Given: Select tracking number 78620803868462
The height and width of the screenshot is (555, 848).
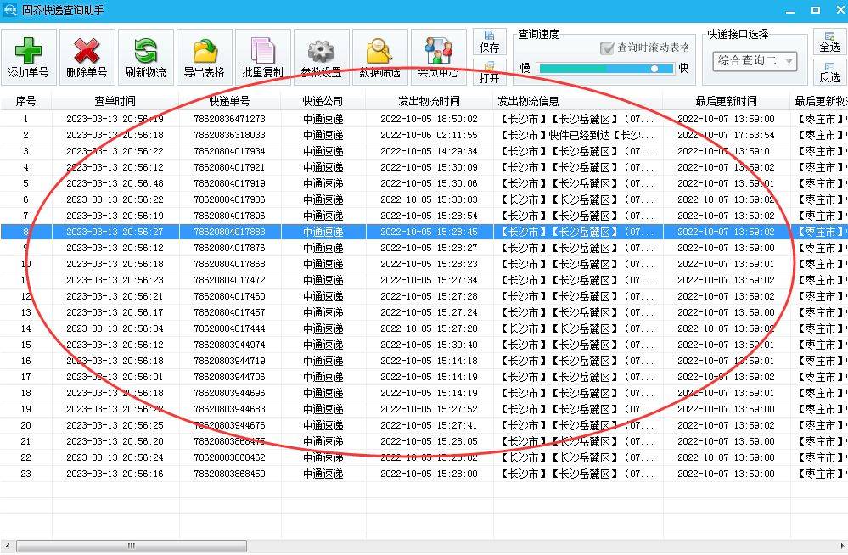Looking at the screenshot, I should (230, 457).
